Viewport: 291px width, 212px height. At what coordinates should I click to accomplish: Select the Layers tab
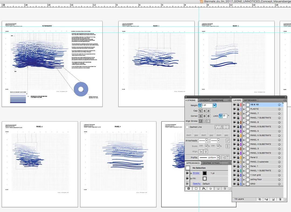(x=237, y=100)
